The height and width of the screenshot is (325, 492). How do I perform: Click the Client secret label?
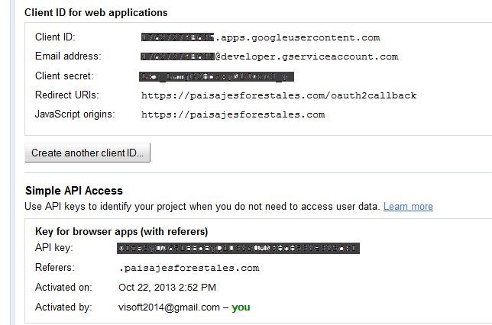pos(64,76)
